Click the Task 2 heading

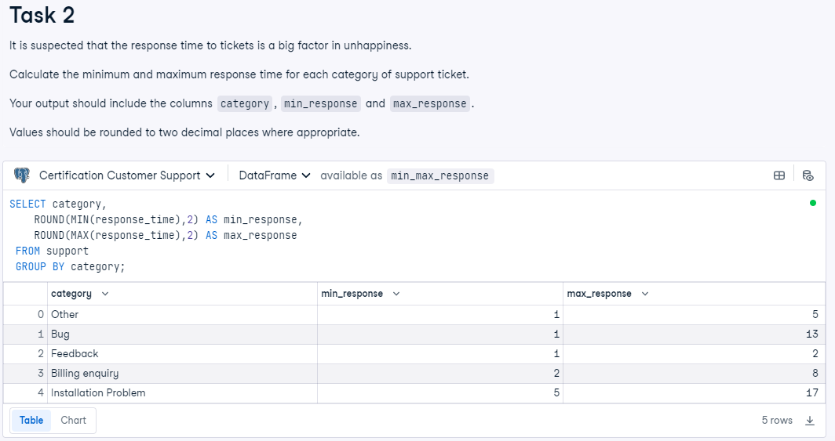tap(42, 15)
